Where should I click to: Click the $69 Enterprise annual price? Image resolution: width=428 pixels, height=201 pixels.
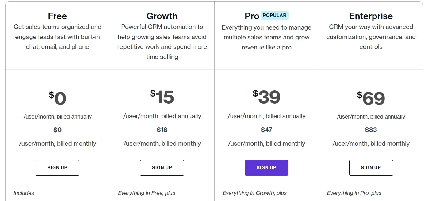pos(371,98)
